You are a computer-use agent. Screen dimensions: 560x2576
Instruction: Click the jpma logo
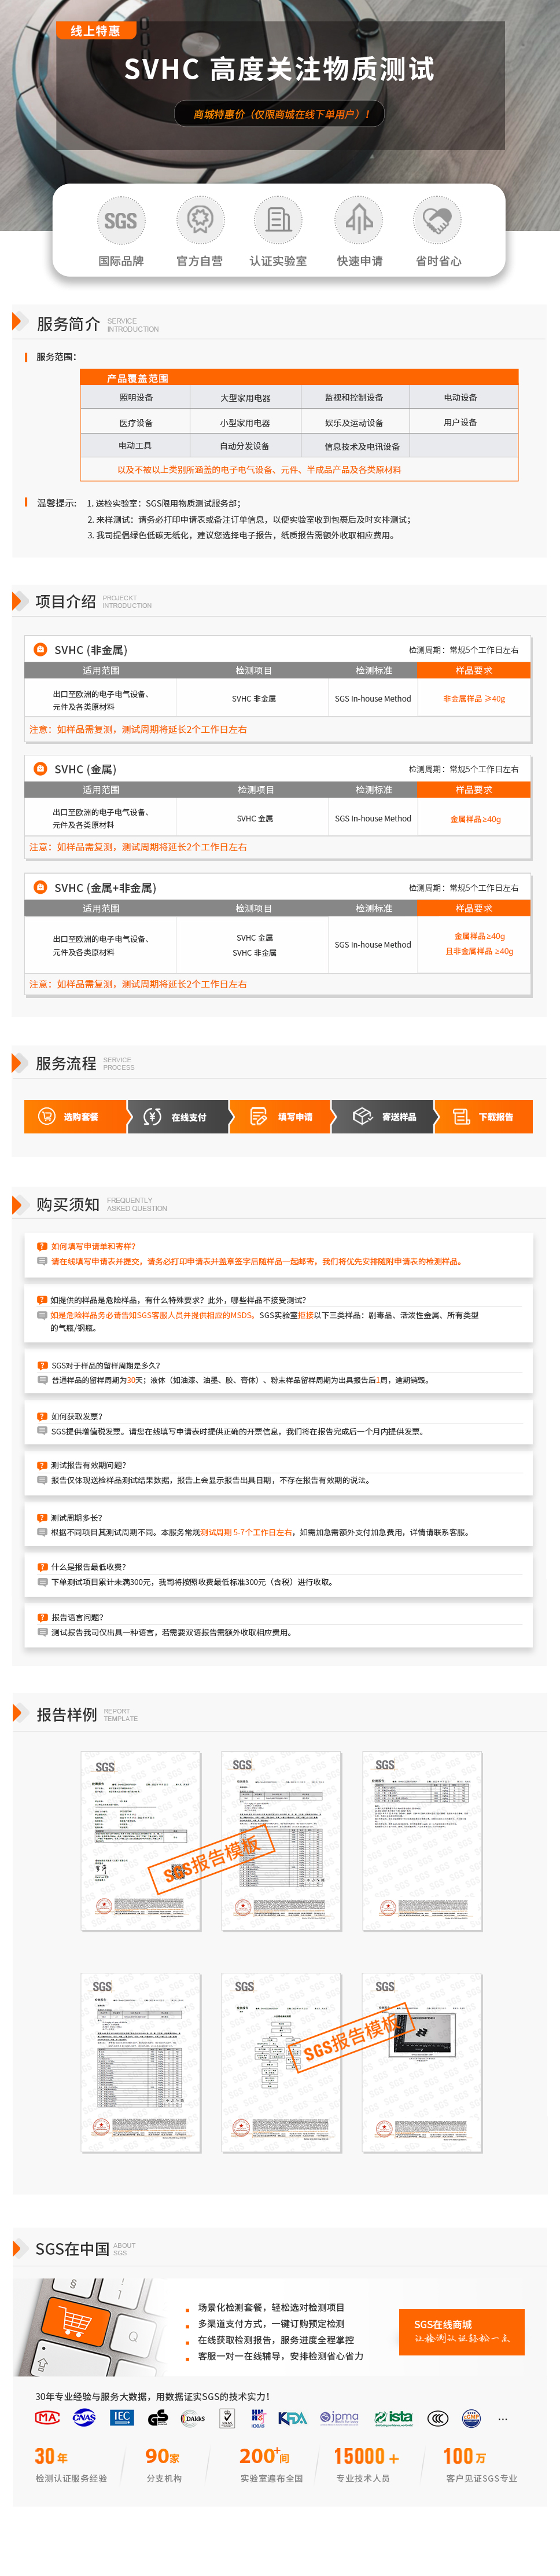(x=339, y=2417)
